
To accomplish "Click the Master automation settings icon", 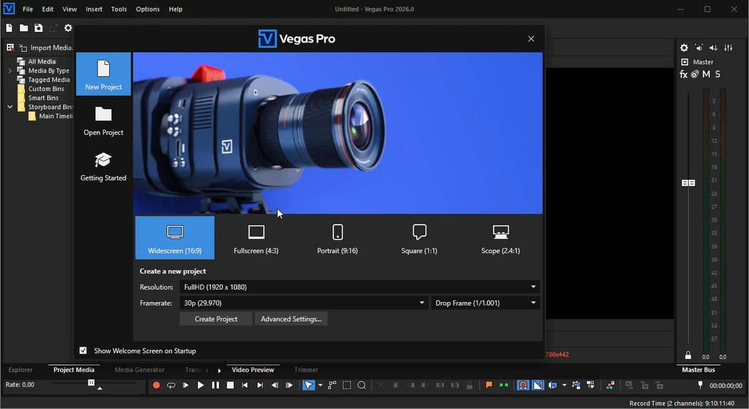I will pos(695,74).
